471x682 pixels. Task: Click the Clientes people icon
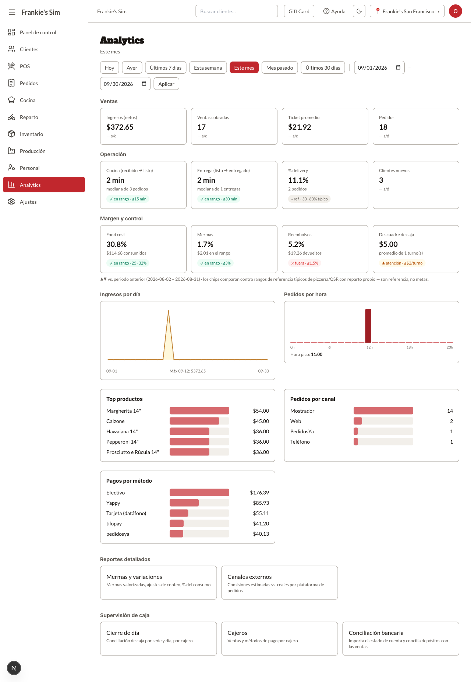11,49
